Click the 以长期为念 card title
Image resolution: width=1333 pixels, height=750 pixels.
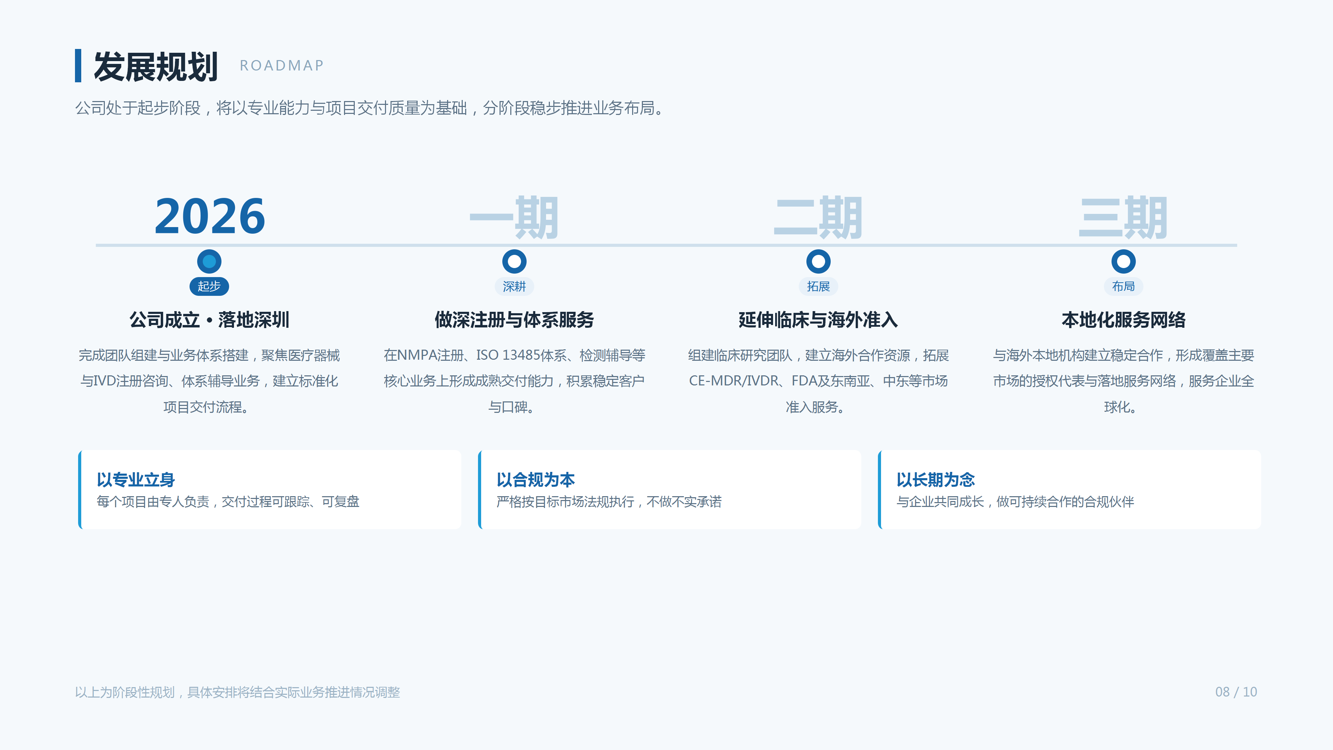(x=936, y=480)
